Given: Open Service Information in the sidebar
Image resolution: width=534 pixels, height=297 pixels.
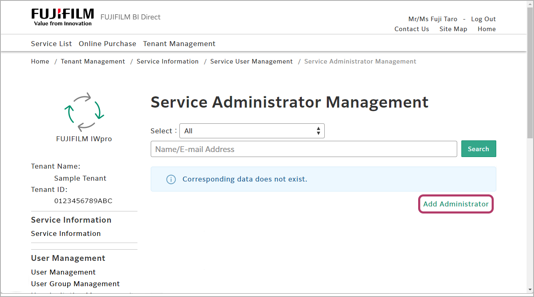Looking at the screenshot, I should pos(66,233).
